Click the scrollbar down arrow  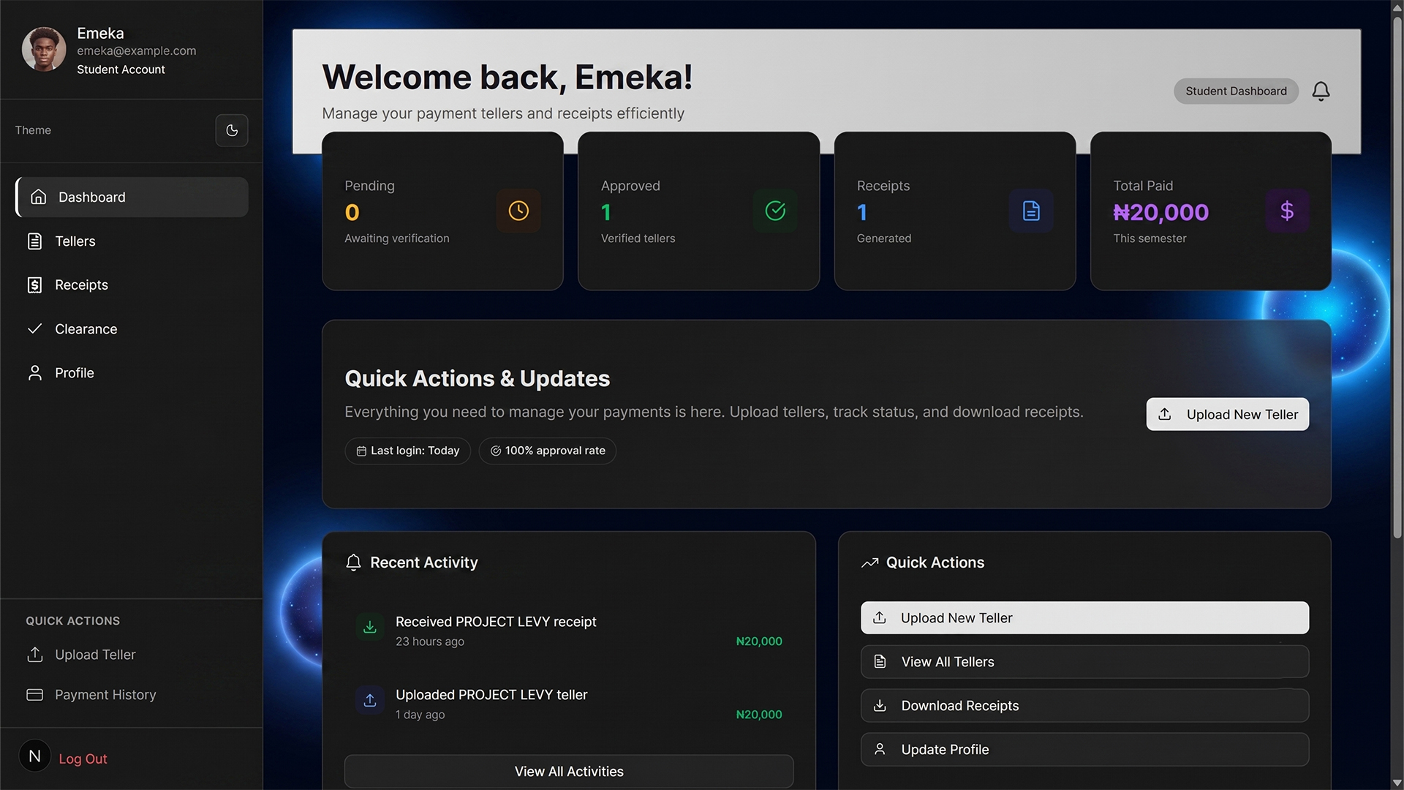1397,783
